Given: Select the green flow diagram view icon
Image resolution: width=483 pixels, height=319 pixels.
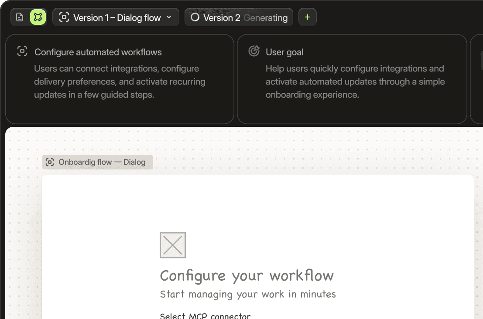Looking at the screenshot, I should click(38, 17).
